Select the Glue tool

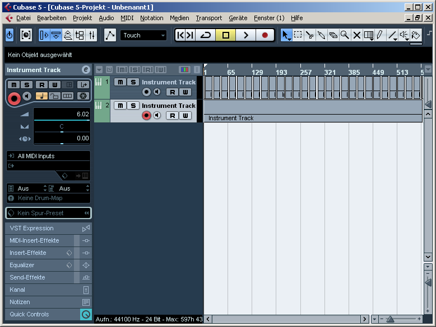[x=321, y=35]
